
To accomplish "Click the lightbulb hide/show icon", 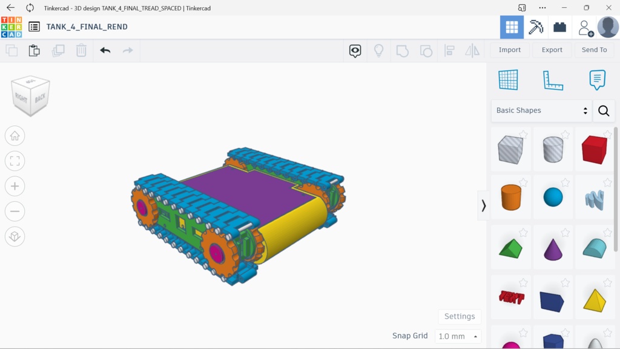I will [x=379, y=51].
